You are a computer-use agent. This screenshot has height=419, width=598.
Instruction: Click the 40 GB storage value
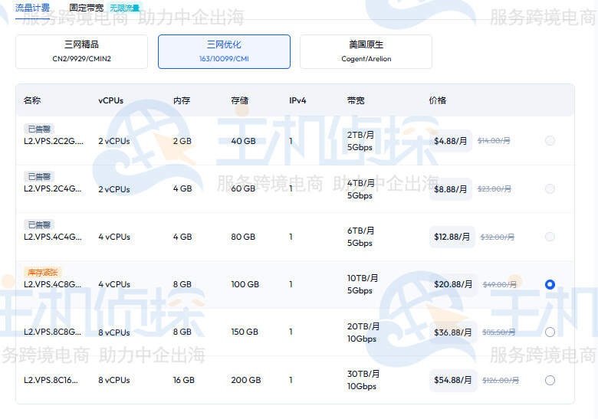tap(243, 141)
